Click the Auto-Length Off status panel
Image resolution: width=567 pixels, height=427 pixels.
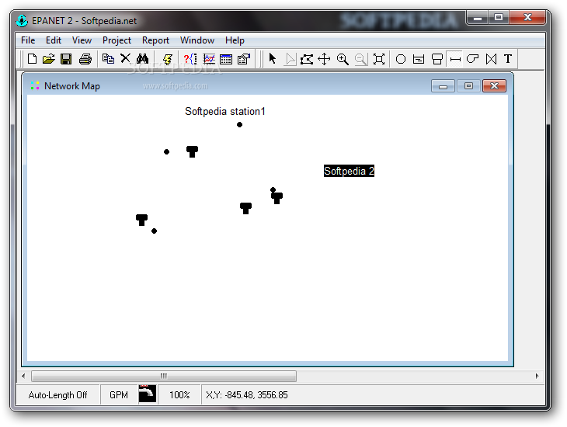[x=57, y=395]
